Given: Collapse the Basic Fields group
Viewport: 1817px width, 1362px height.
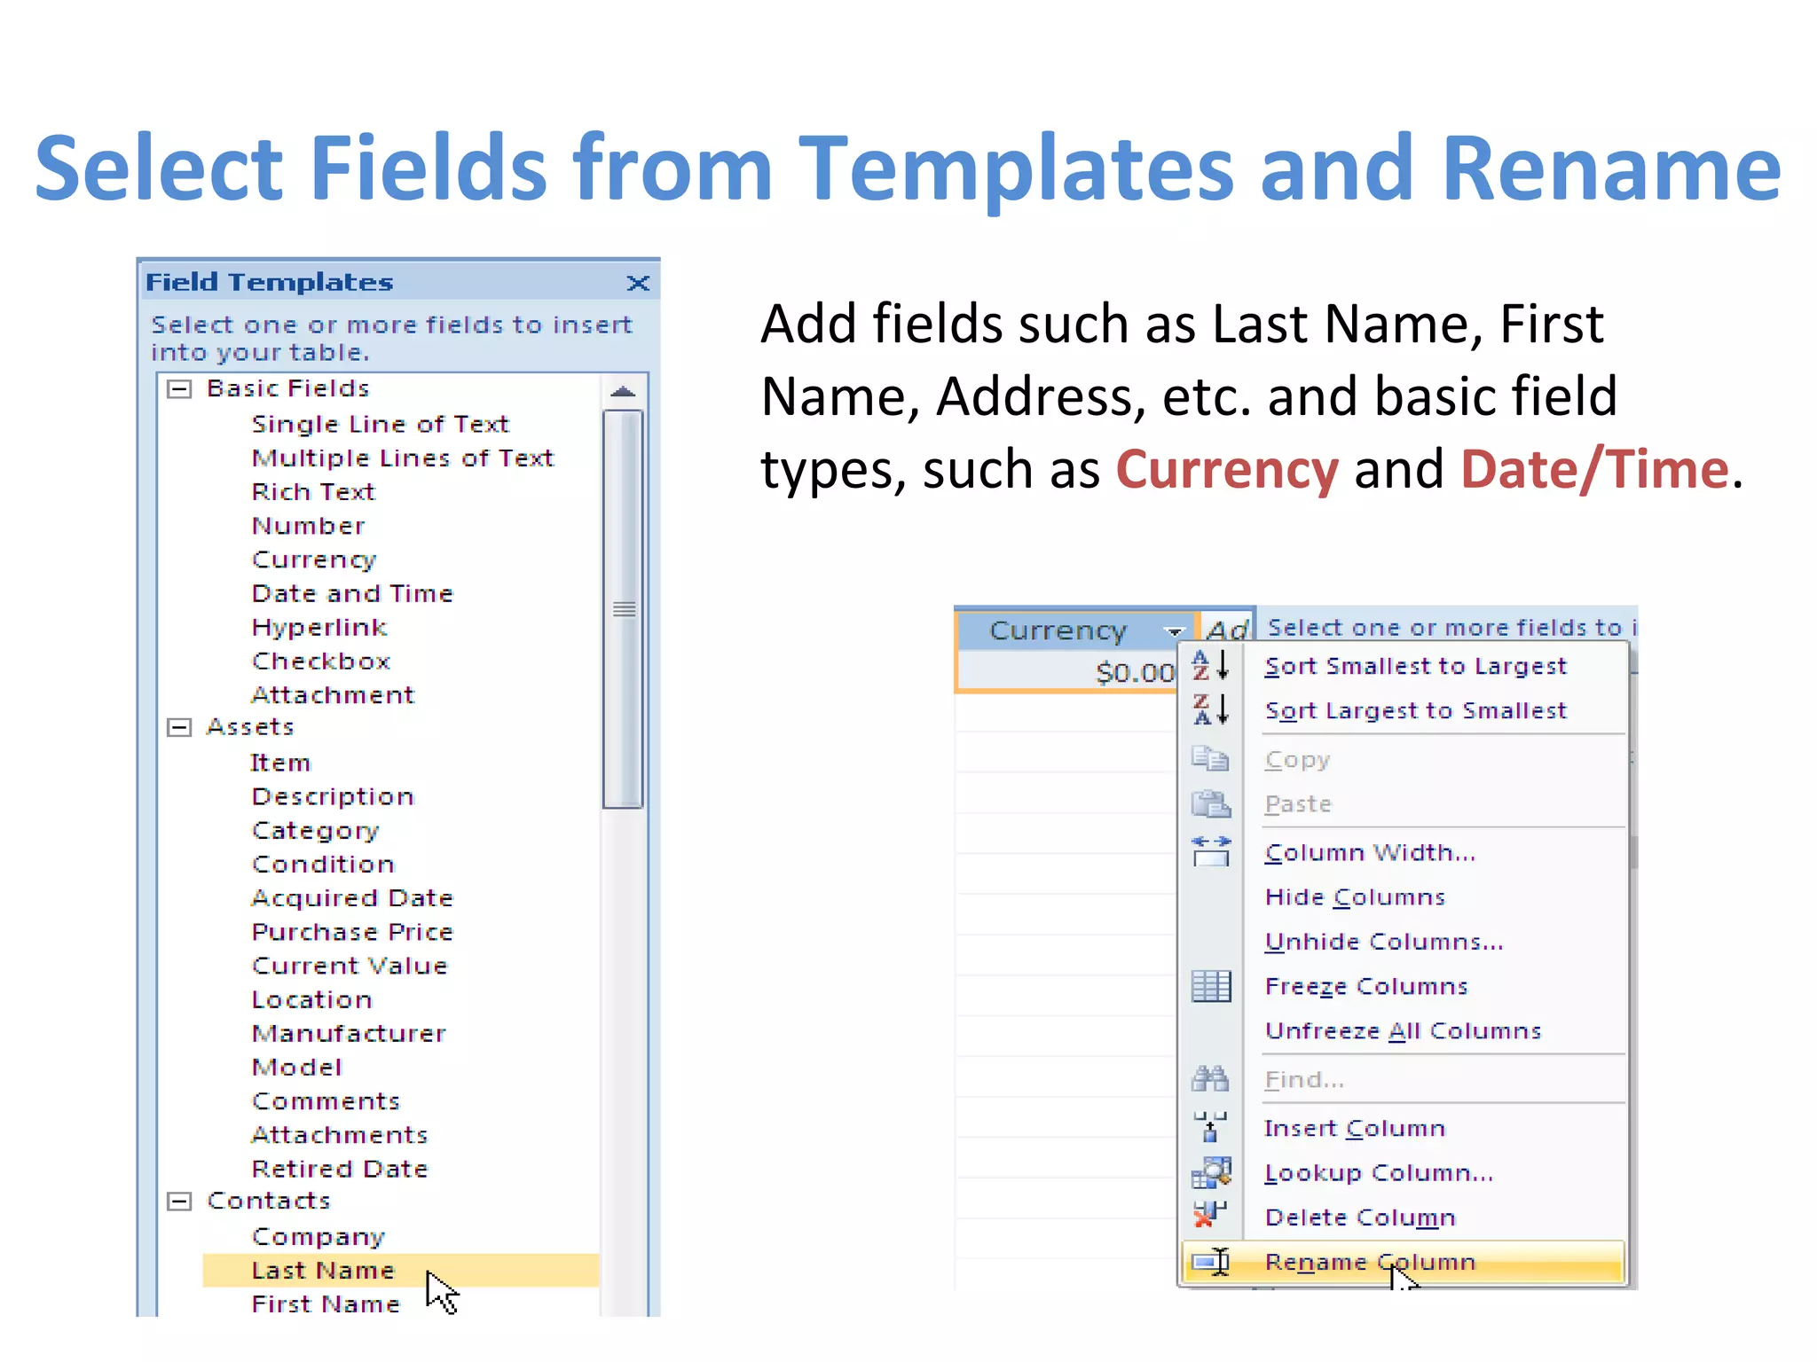Looking at the screenshot, I should click(179, 389).
